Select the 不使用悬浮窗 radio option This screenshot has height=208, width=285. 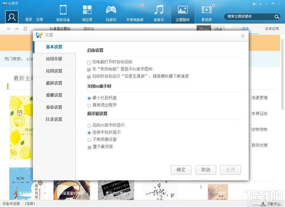(x=89, y=140)
